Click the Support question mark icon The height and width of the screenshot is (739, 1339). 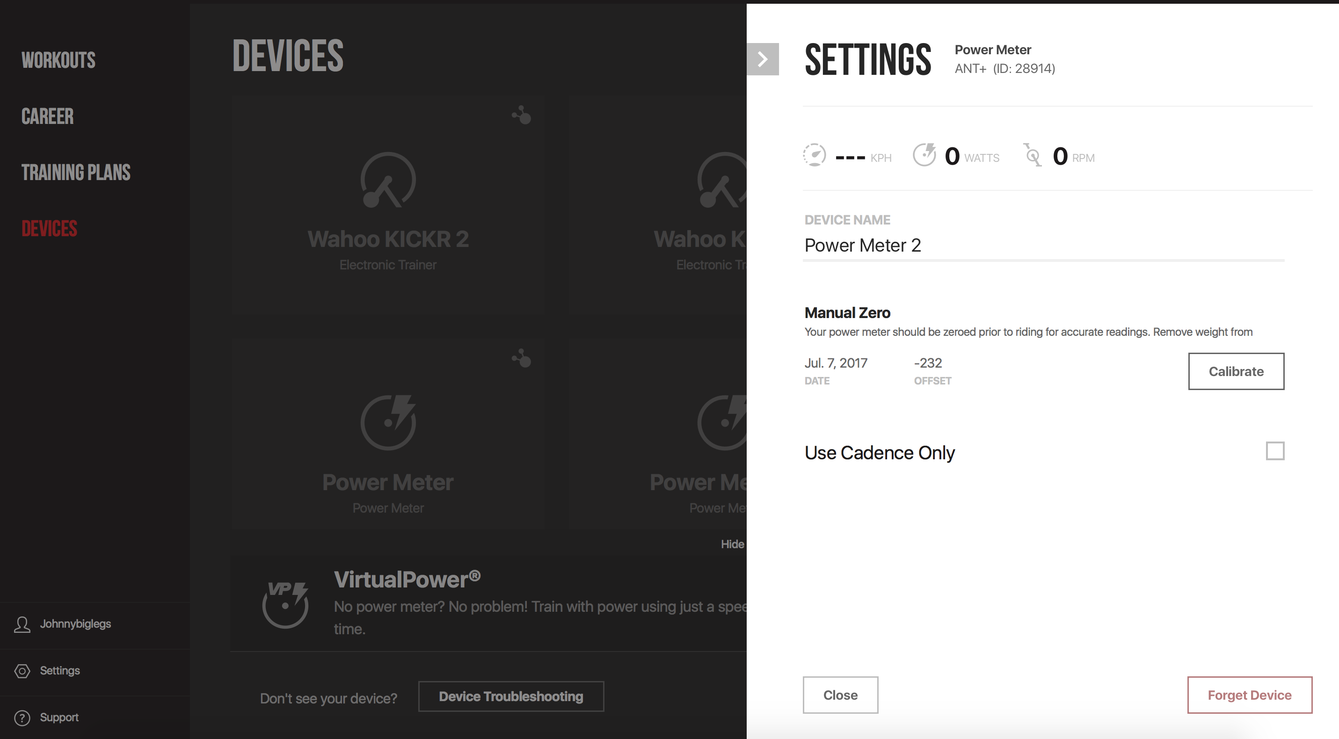point(22,717)
